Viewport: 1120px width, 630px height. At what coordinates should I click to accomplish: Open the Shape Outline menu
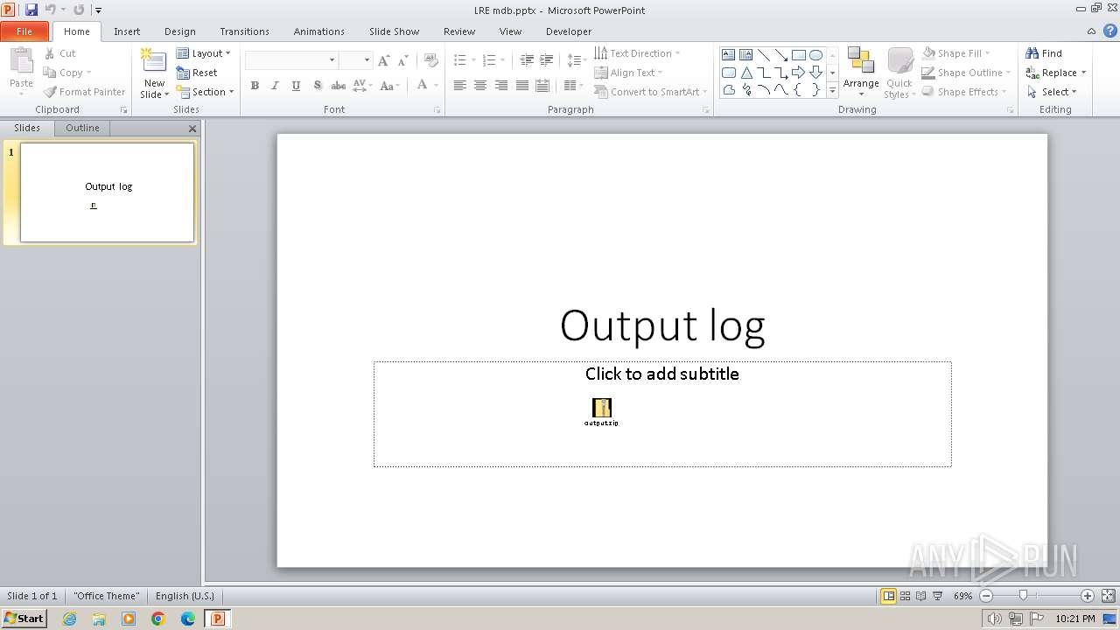click(966, 73)
